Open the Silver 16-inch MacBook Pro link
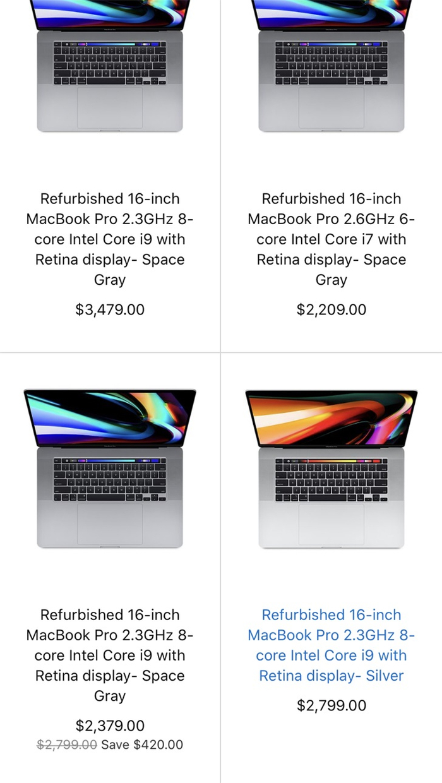The height and width of the screenshot is (783, 442). pos(331,645)
